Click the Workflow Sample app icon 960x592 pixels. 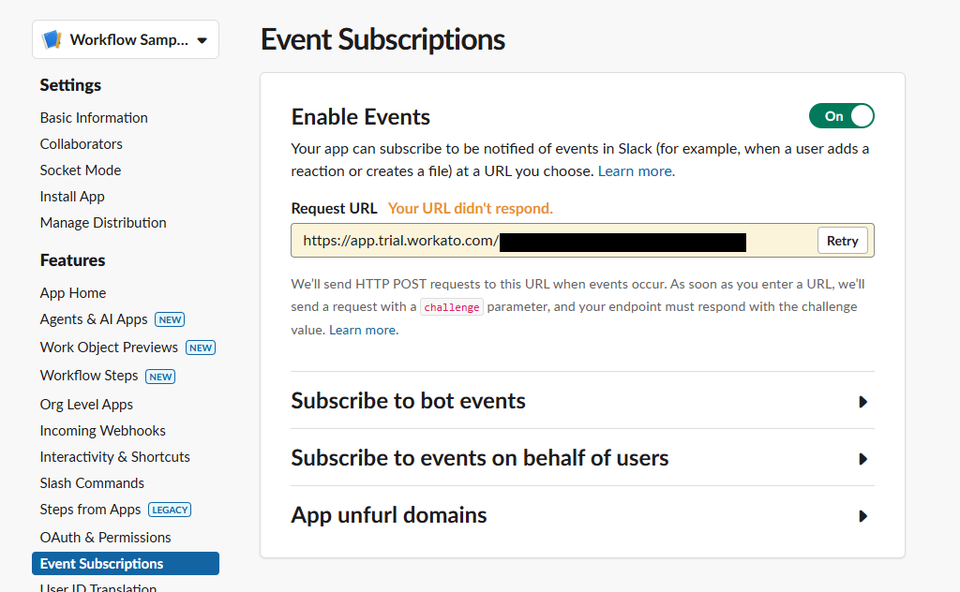(52, 40)
